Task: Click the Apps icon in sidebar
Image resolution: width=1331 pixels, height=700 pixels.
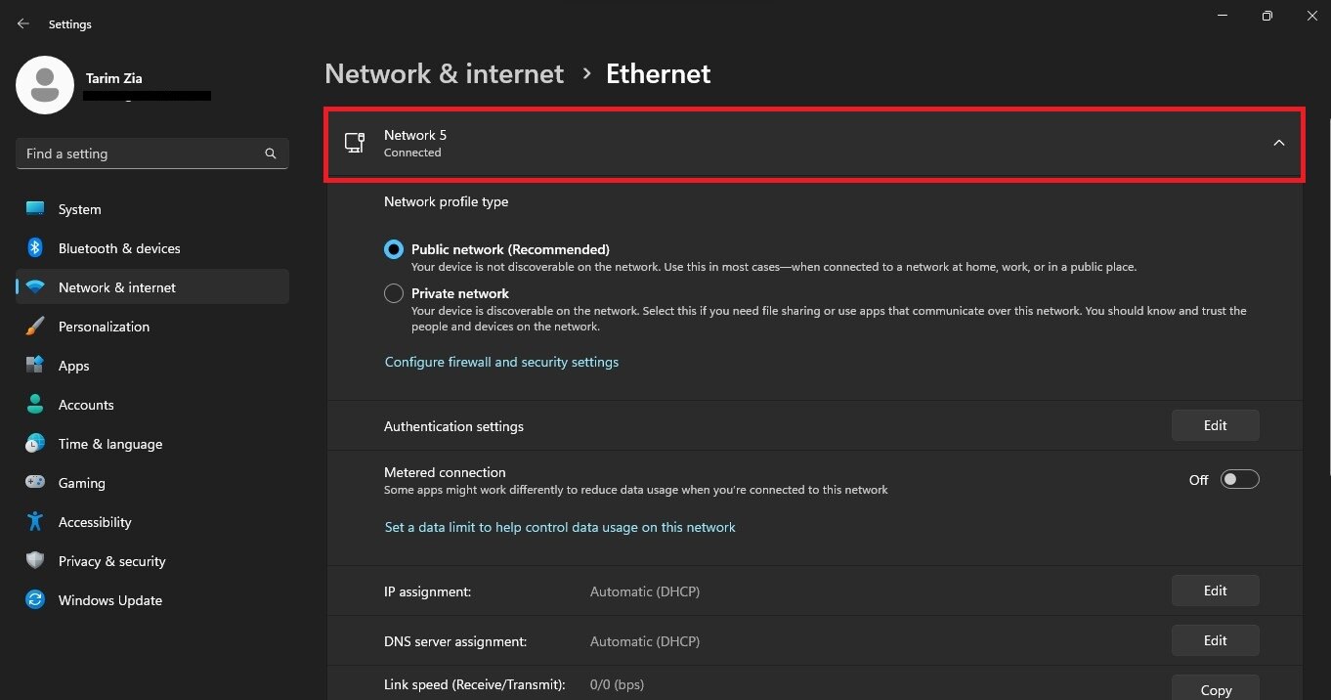Action: [x=35, y=366]
